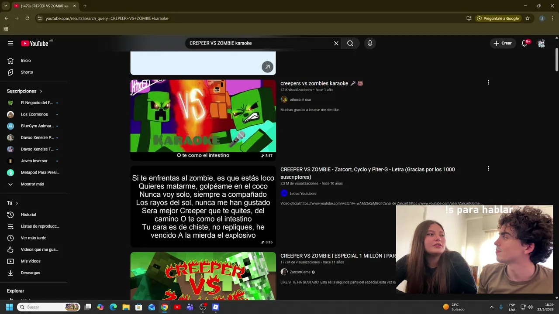This screenshot has height=314, width=559.
Task: Play the ESPECIAL 1 MILLÓN thumbnail
Action: click(203, 276)
